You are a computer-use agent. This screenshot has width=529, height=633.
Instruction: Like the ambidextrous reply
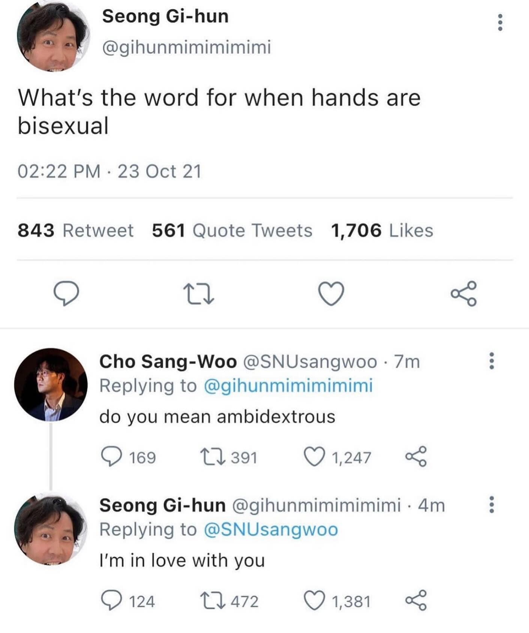tap(313, 457)
